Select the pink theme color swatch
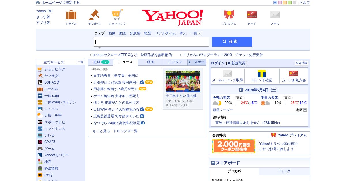The image size is (346, 181). click(x=280, y=3)
